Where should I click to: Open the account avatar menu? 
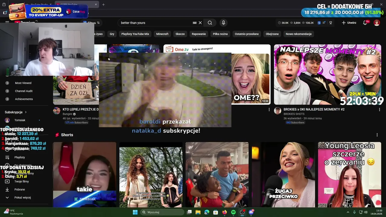[x=377, y=23]
